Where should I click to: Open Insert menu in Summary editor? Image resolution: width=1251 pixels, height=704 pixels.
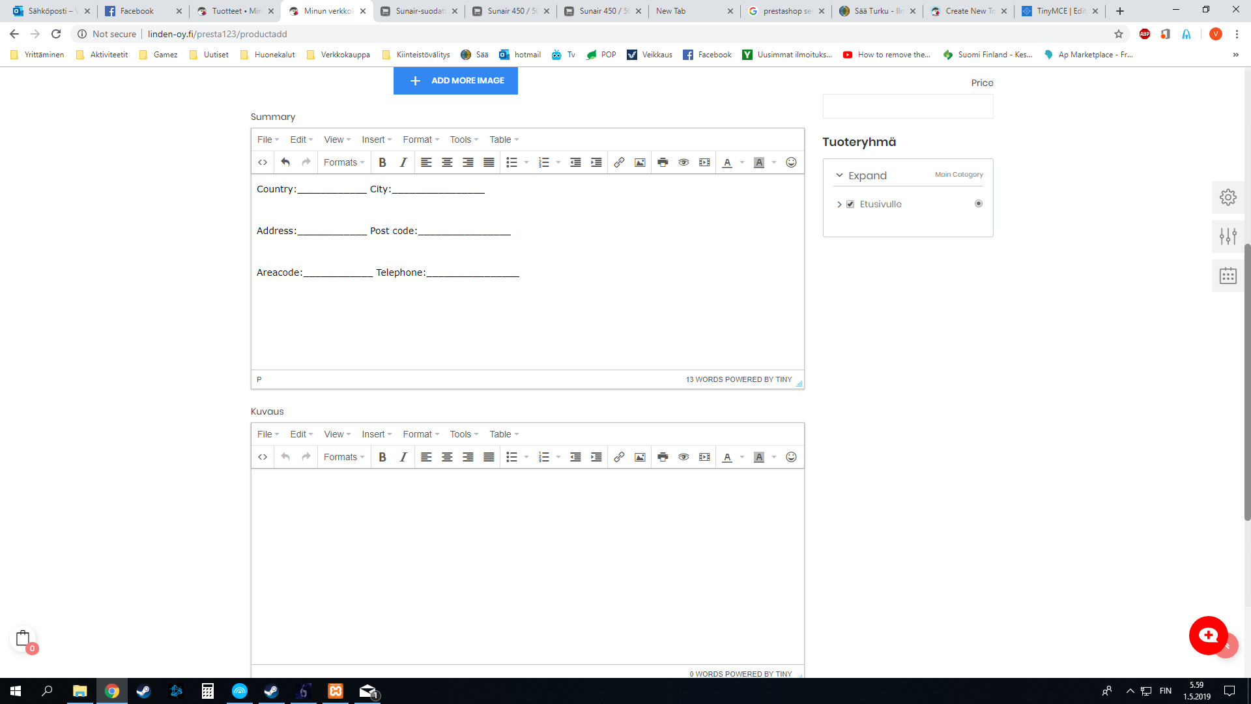(377, 139)
